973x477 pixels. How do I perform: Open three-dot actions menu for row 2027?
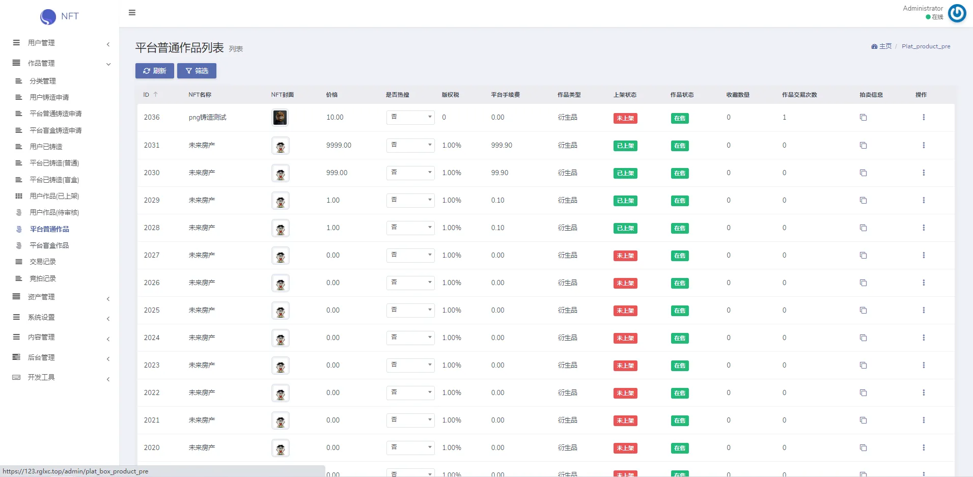point(923,256)
